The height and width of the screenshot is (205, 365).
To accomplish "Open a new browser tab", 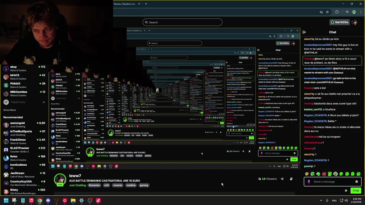I will pyautogui.click(x=146, y=4).
